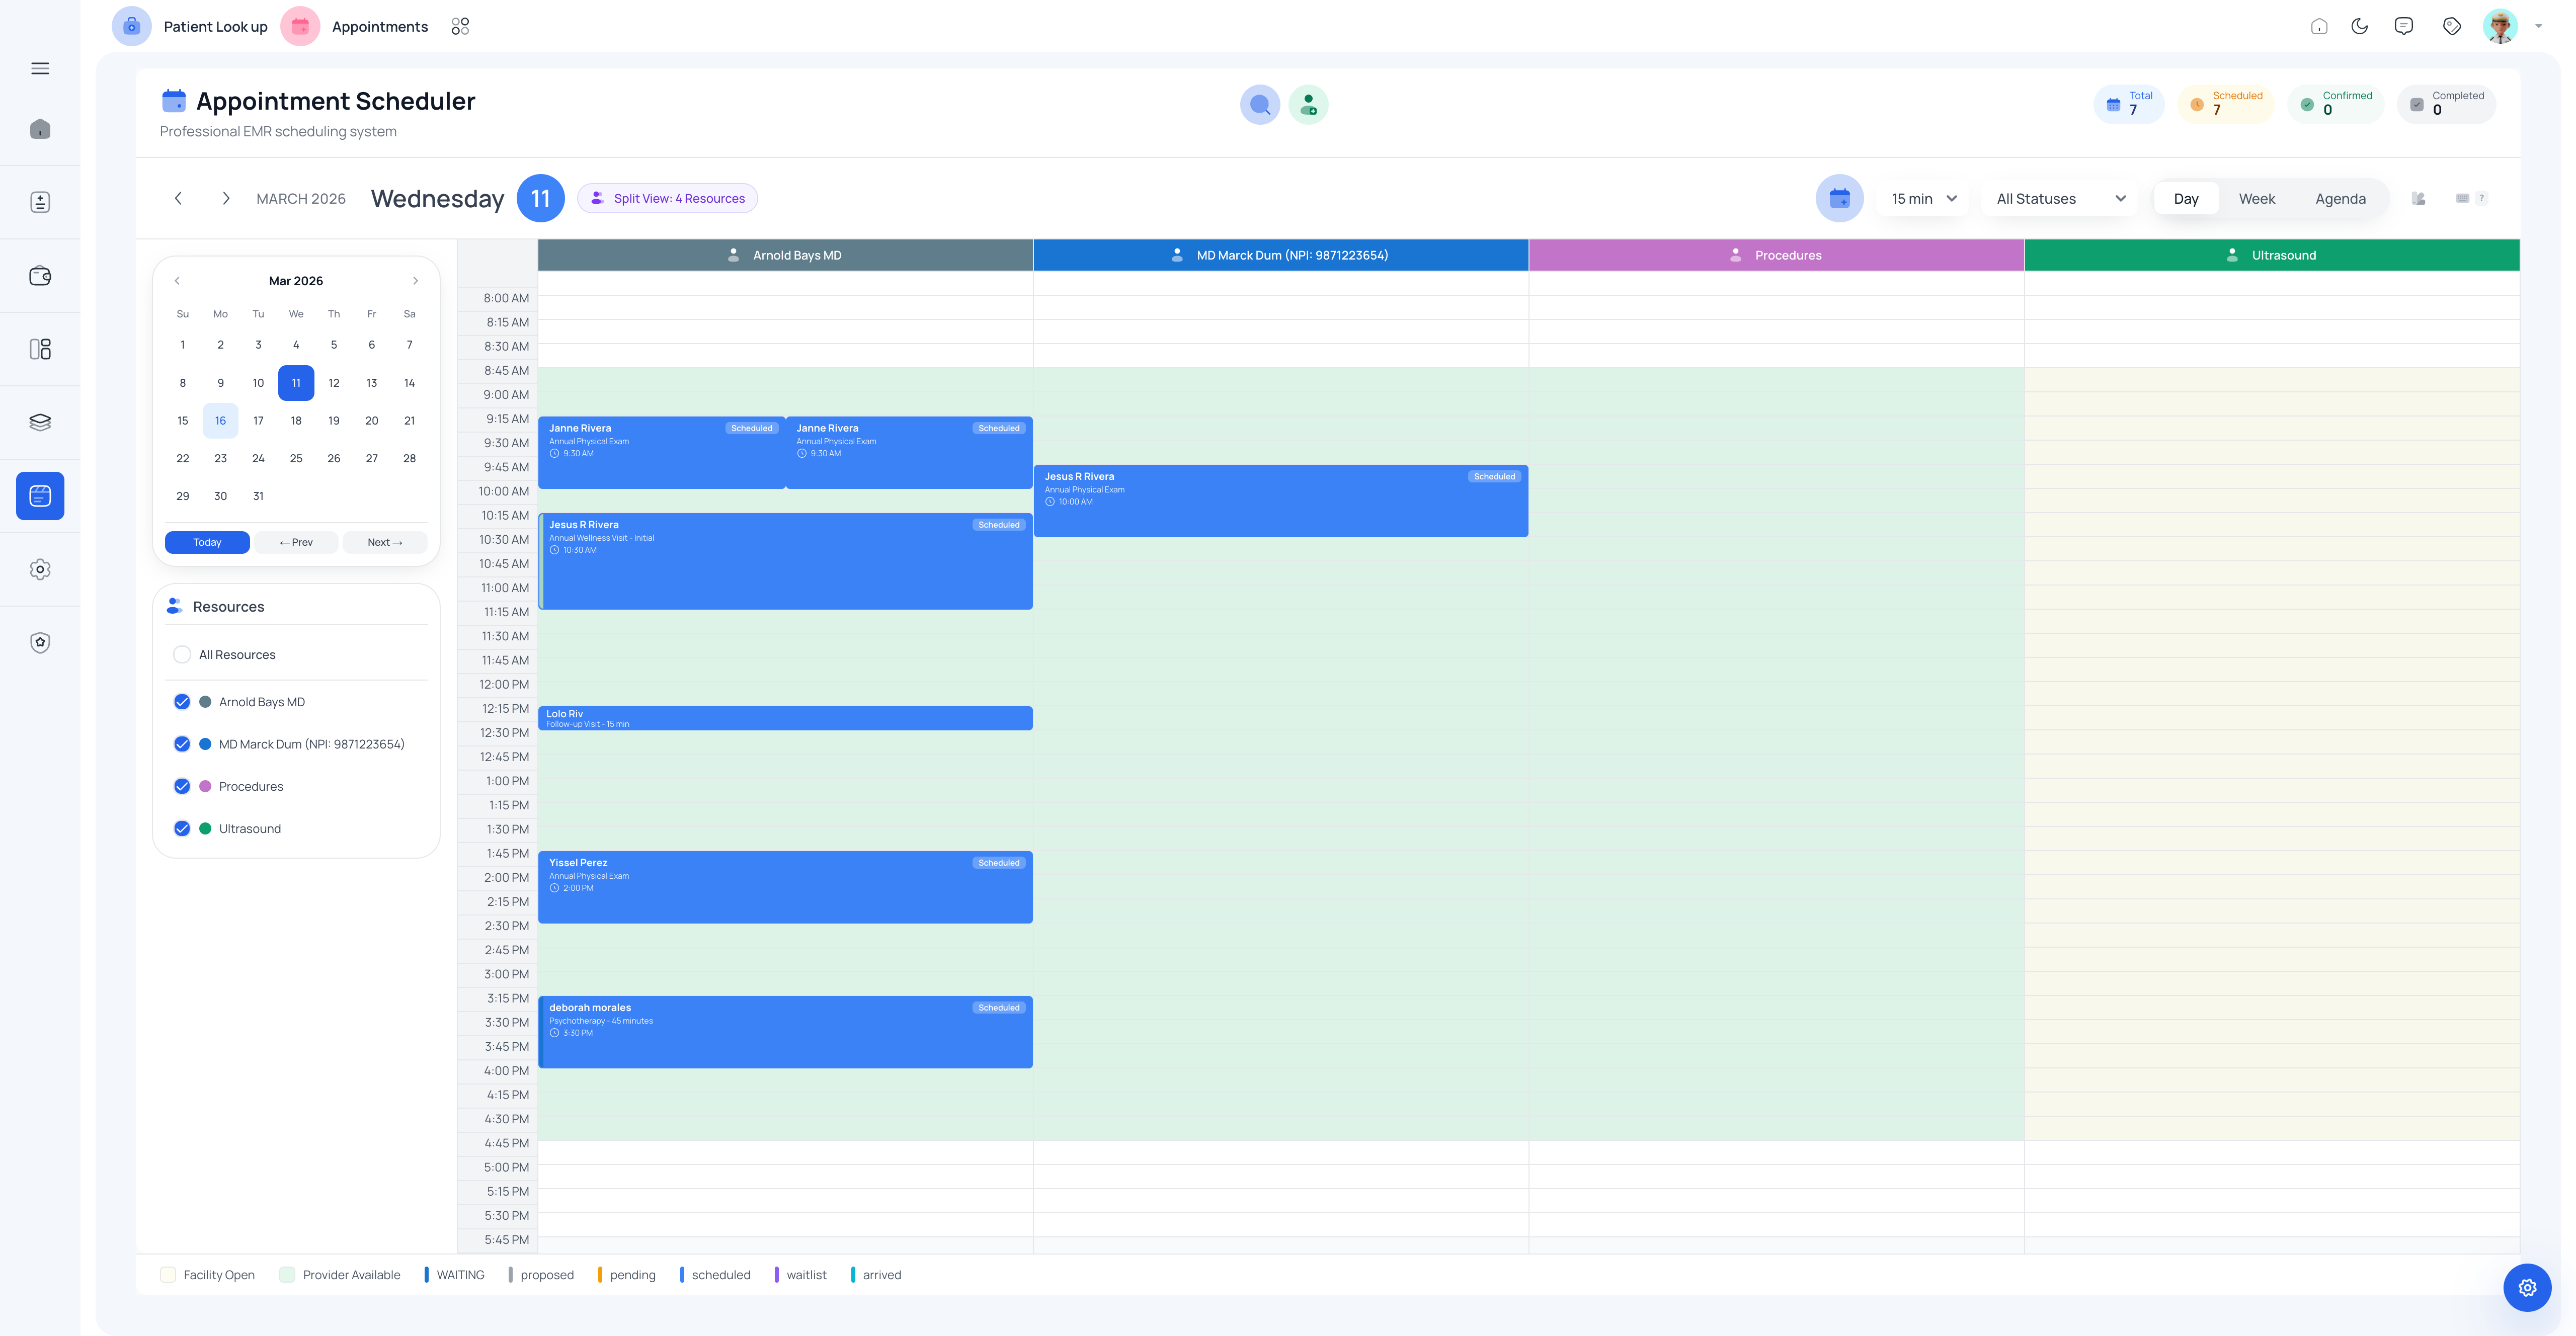Image resolution: width=2576 pixels, height=1336 pixels.
Task: Click the tag icon in the header
Action: pyautogui.click(x=2452, y=26)
